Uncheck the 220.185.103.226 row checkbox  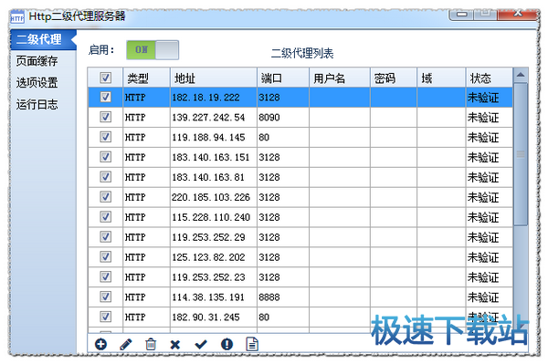(x=106, y=197)
